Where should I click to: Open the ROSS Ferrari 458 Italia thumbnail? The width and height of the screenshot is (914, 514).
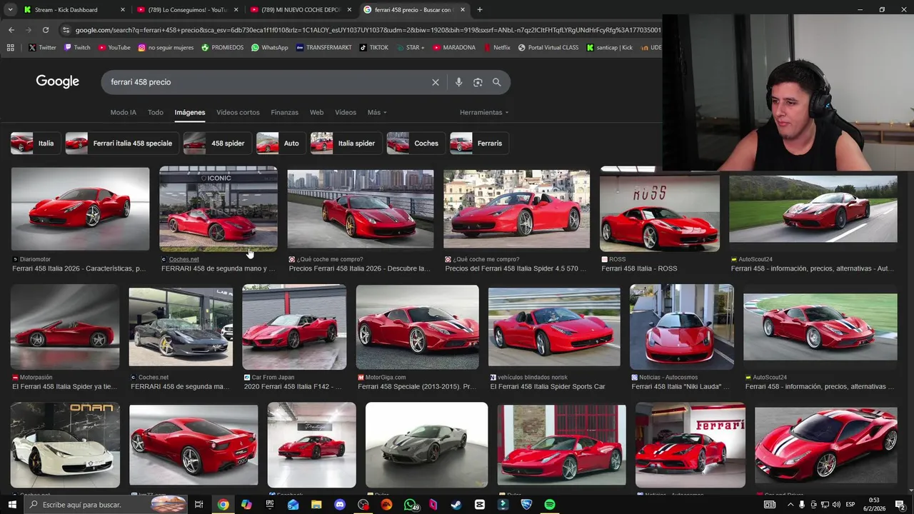660,211
